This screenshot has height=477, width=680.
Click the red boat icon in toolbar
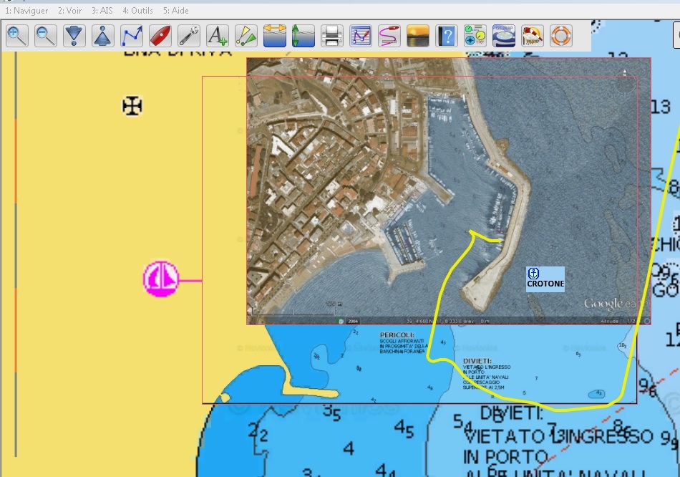pyautogui.click(x=160, y=35)
